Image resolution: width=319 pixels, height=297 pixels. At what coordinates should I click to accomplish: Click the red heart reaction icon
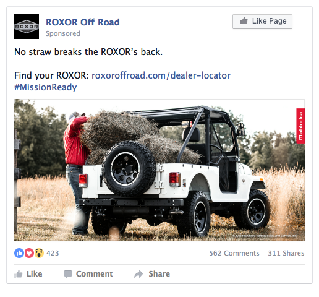pos(29,253)
